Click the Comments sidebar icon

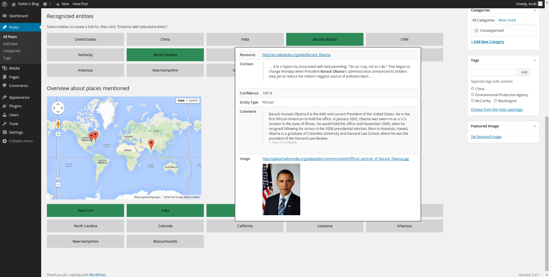(5, 86)
